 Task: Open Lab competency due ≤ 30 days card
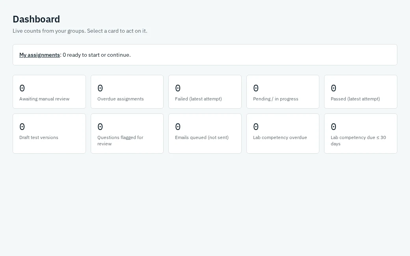click(x=361, y=134)
